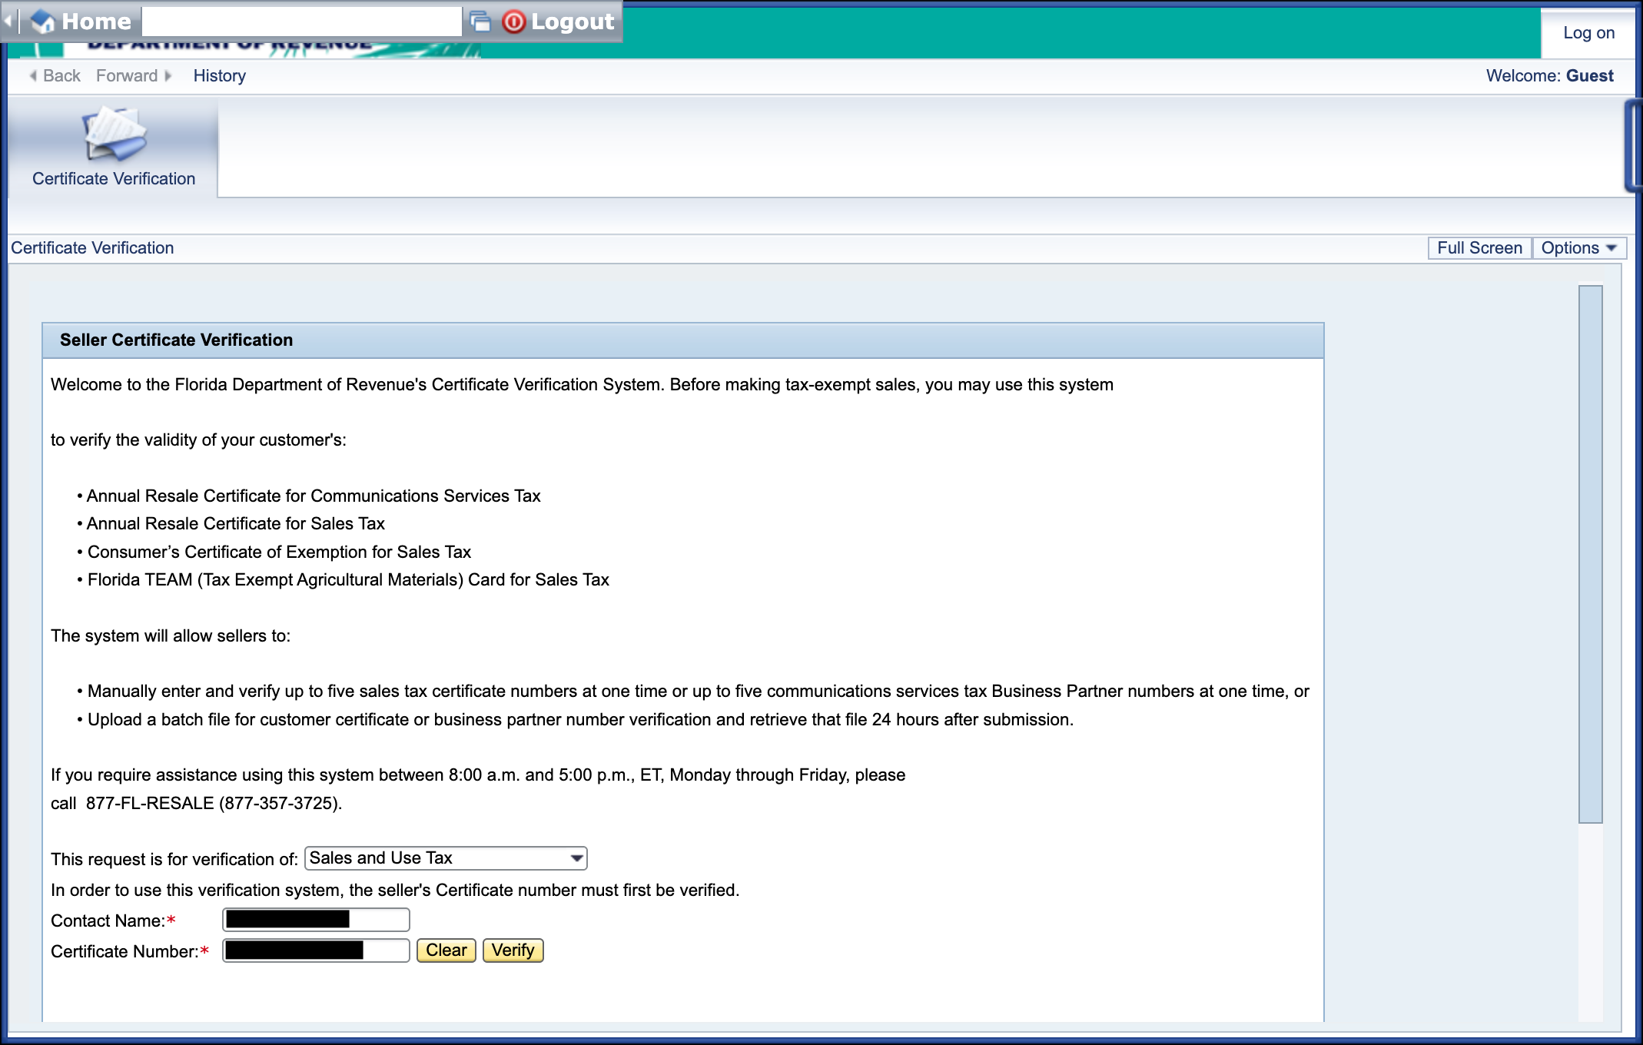Click the Home label in the top bar
Viewport: 1643px width, 1045px height.
pyautogui.click(x=97, y=22)
